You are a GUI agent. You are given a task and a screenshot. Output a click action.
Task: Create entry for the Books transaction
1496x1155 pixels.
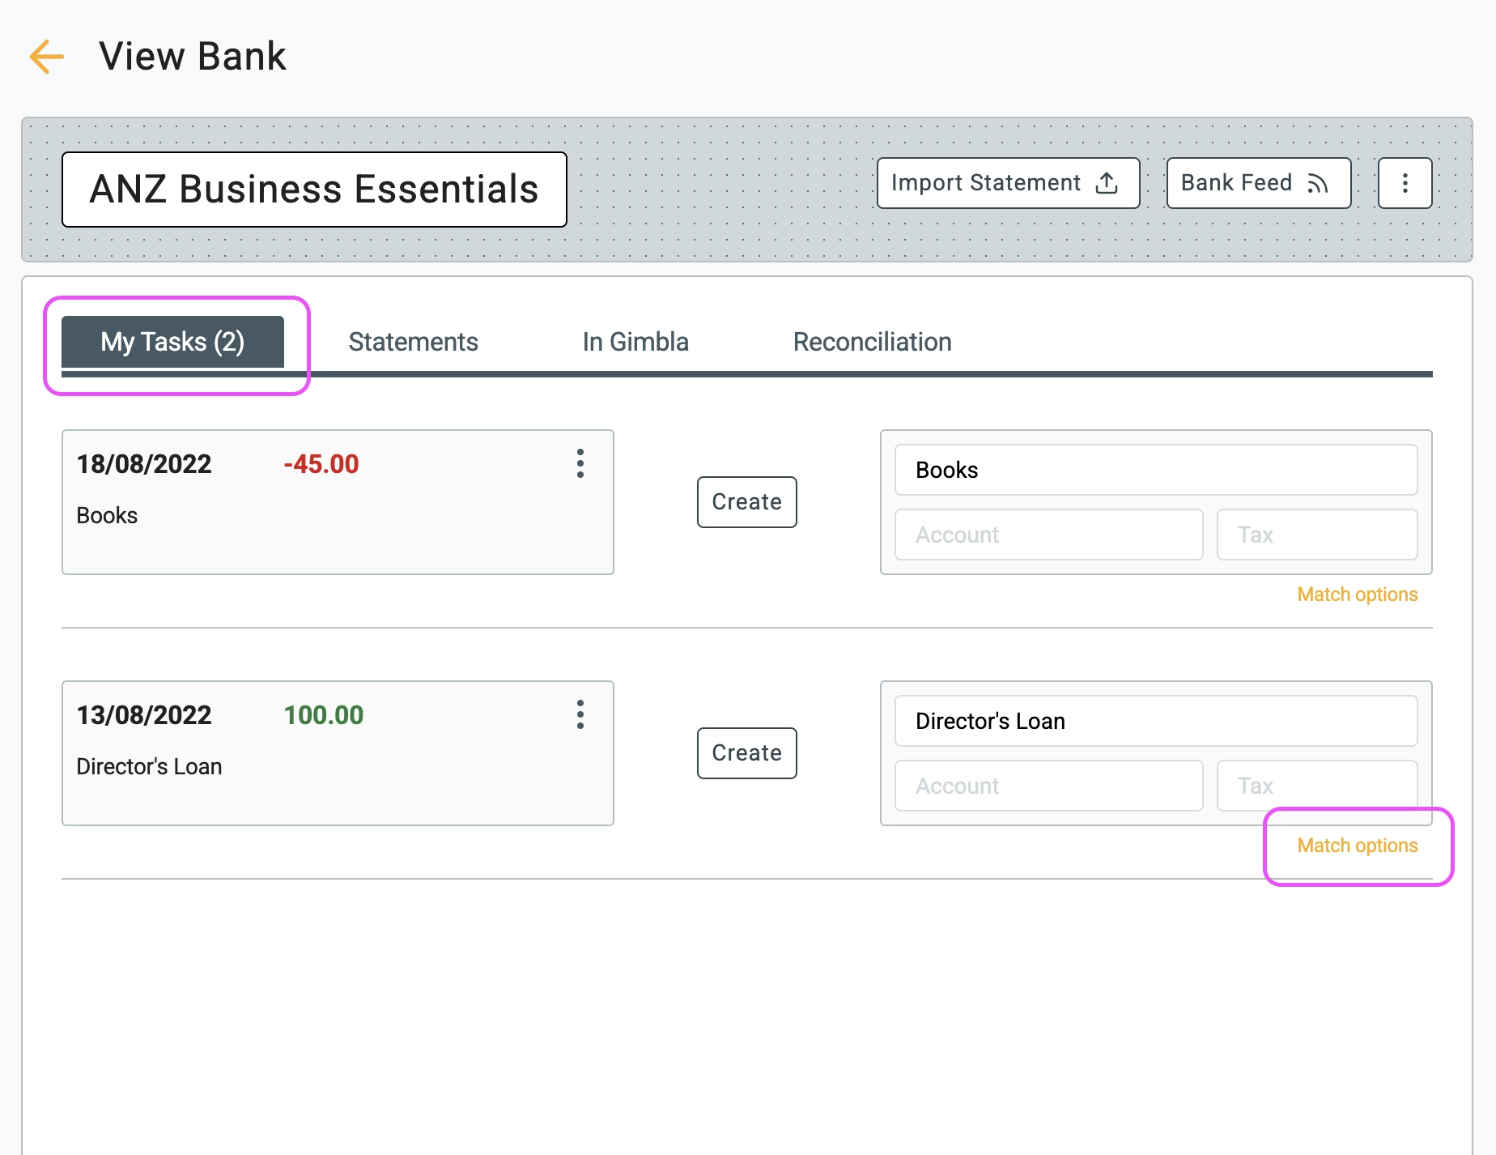click(x=746, y=502)
